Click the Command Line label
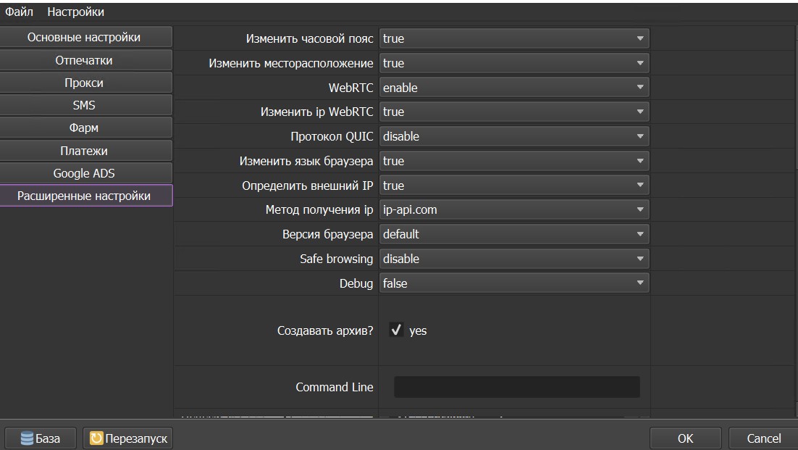The height and width of the screenshot is (450, 798). pyautogui.click(x=335, y=388)
